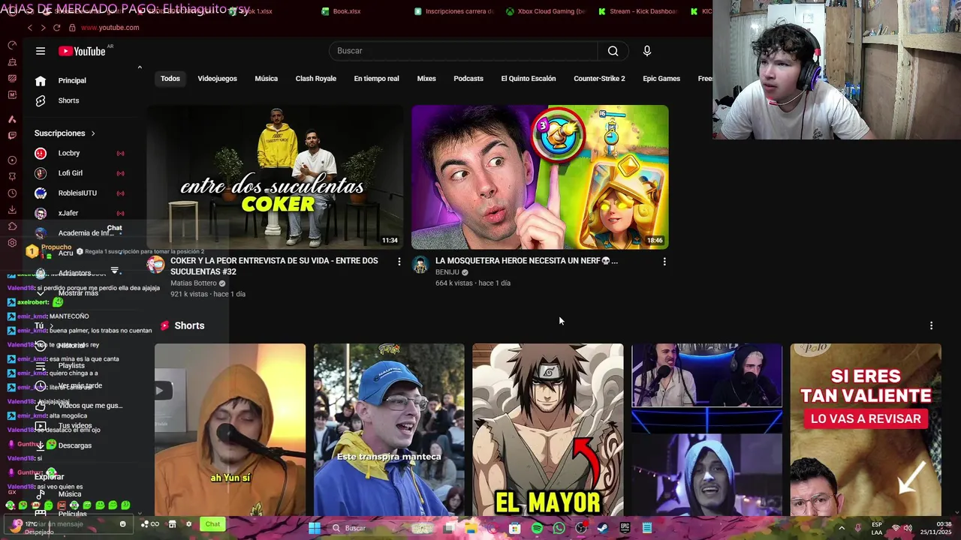Screen dimensions: 961x540
Task: Select the Counter-Strike 2 chip
Action: [599, 79]
